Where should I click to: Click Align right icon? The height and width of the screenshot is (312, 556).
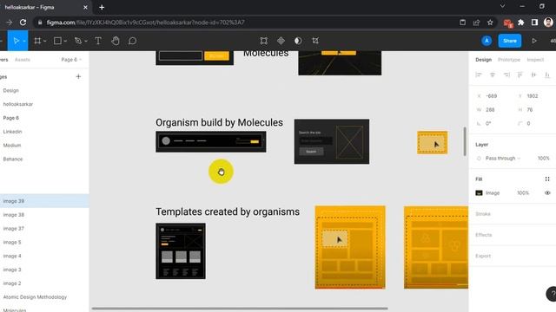pyautogui.click(x=506, y=75)
